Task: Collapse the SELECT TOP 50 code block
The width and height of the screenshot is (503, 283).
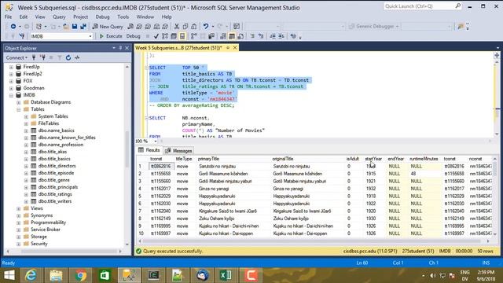Action: pos(146,68)
